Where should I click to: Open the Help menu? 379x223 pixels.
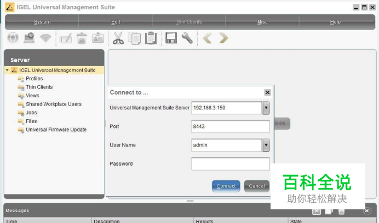pyautogui.click(x=336, y=22)
